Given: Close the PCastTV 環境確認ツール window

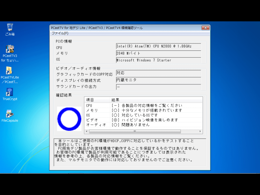Looking at the screenshot, I should click(206, 28).
